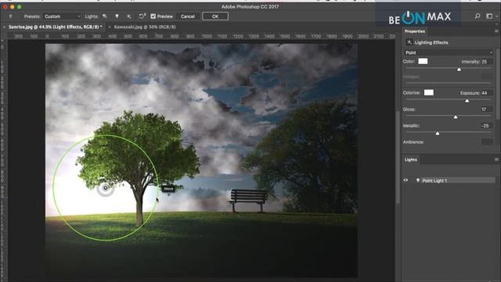Screen dimensions: 501x282
Task: Click the Metallic slider handle
Action: click(438, 133)
